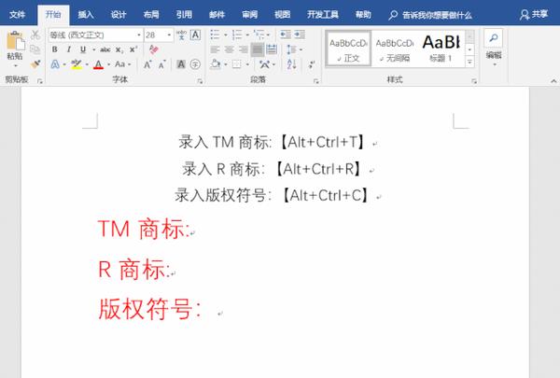
Task: Switch to the 布局 (Layout) tab
Action: (151, 15)
